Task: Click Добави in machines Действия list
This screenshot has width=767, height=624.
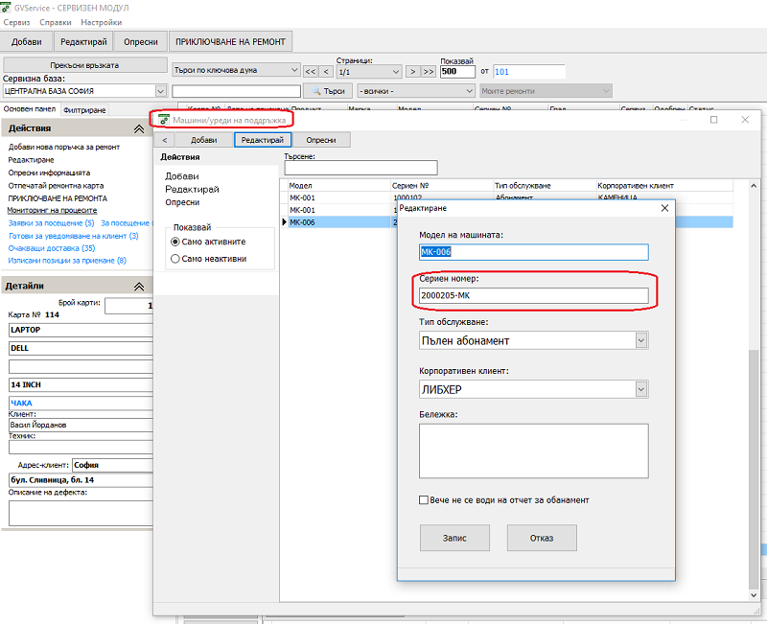Action: [182, 176]
